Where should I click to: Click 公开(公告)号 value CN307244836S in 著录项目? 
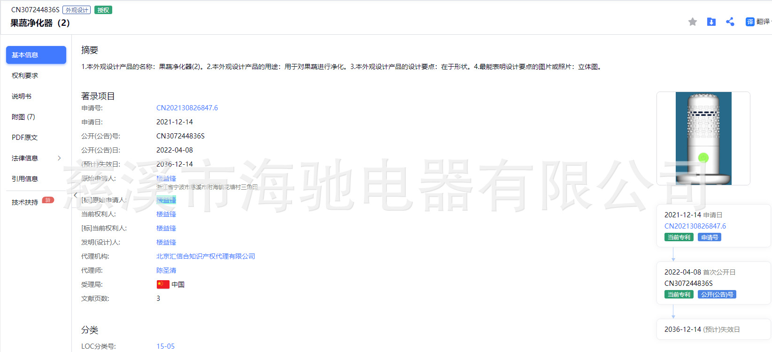(x=180, y=136)
